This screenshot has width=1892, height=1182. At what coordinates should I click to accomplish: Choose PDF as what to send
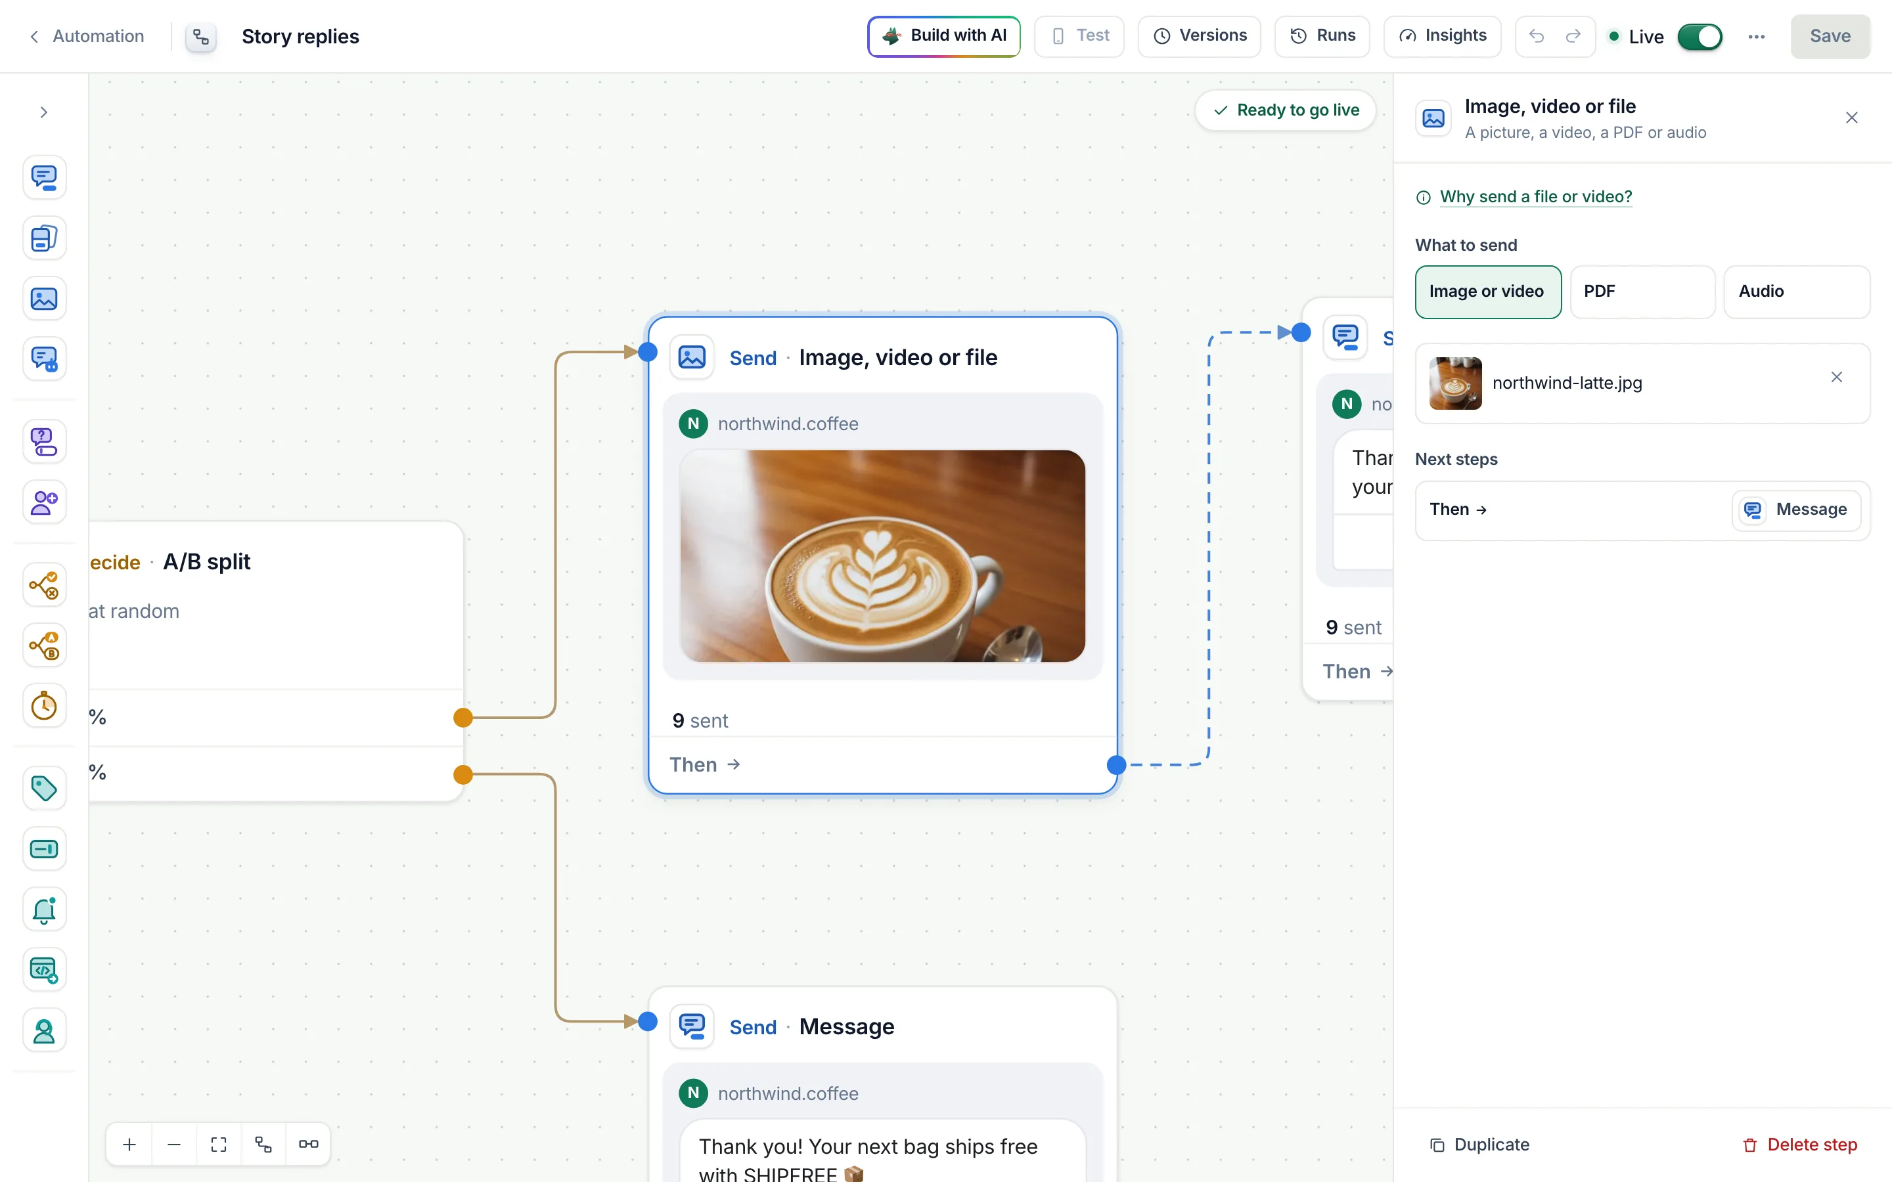(1642, 292)
